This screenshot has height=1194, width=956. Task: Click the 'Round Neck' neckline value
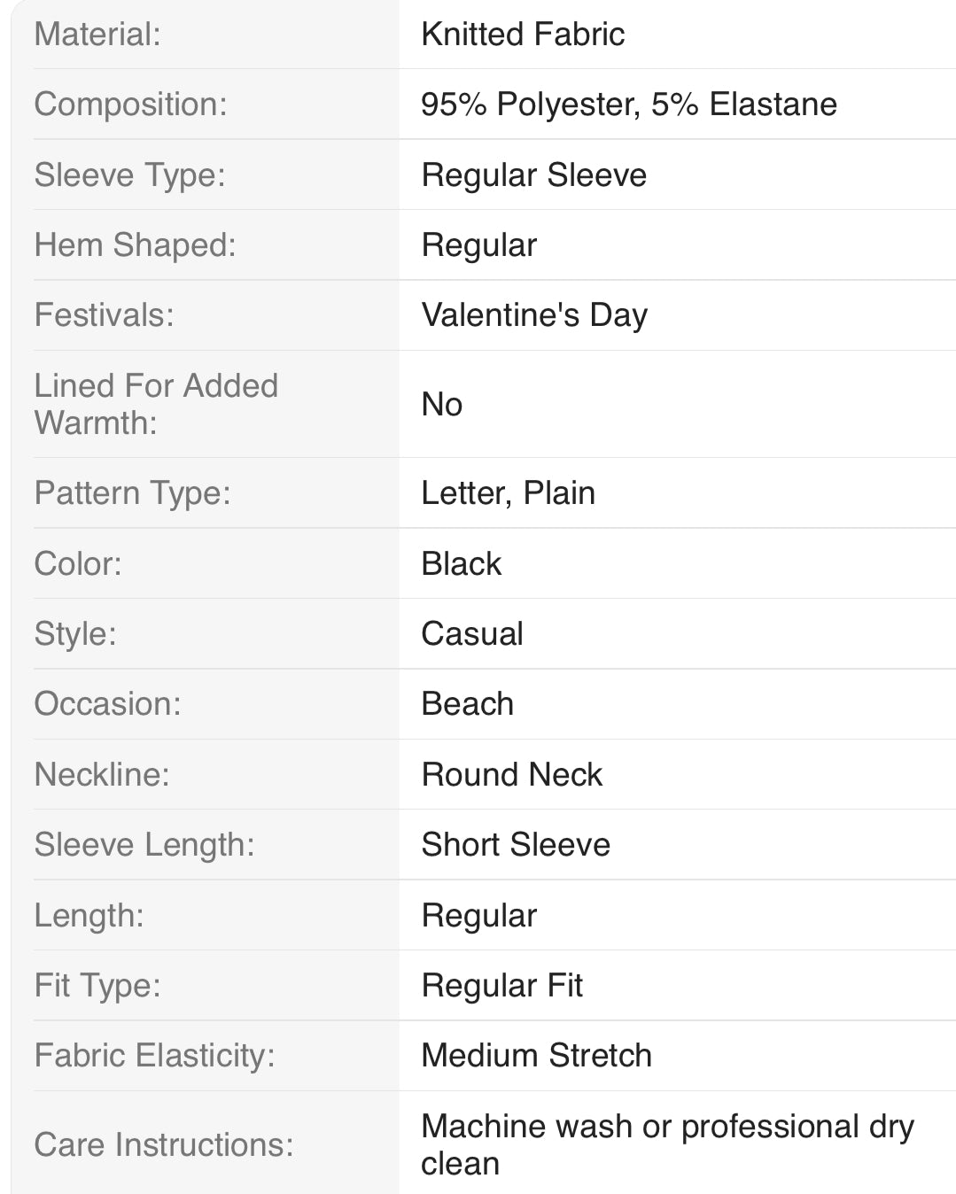(511, 775)
